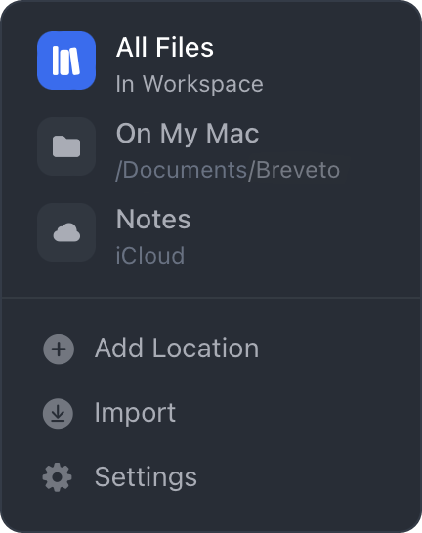Viewport: 422px width, 533px height.
Task: Choose the iCloud Notes cloud icon
Action: [x=66, y=232]
